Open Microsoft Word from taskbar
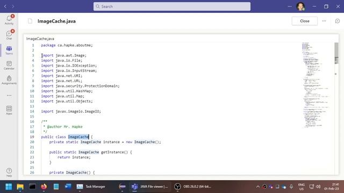Image resolution: width=344 pixels, height=193 pixels. [x=68, y=187]
